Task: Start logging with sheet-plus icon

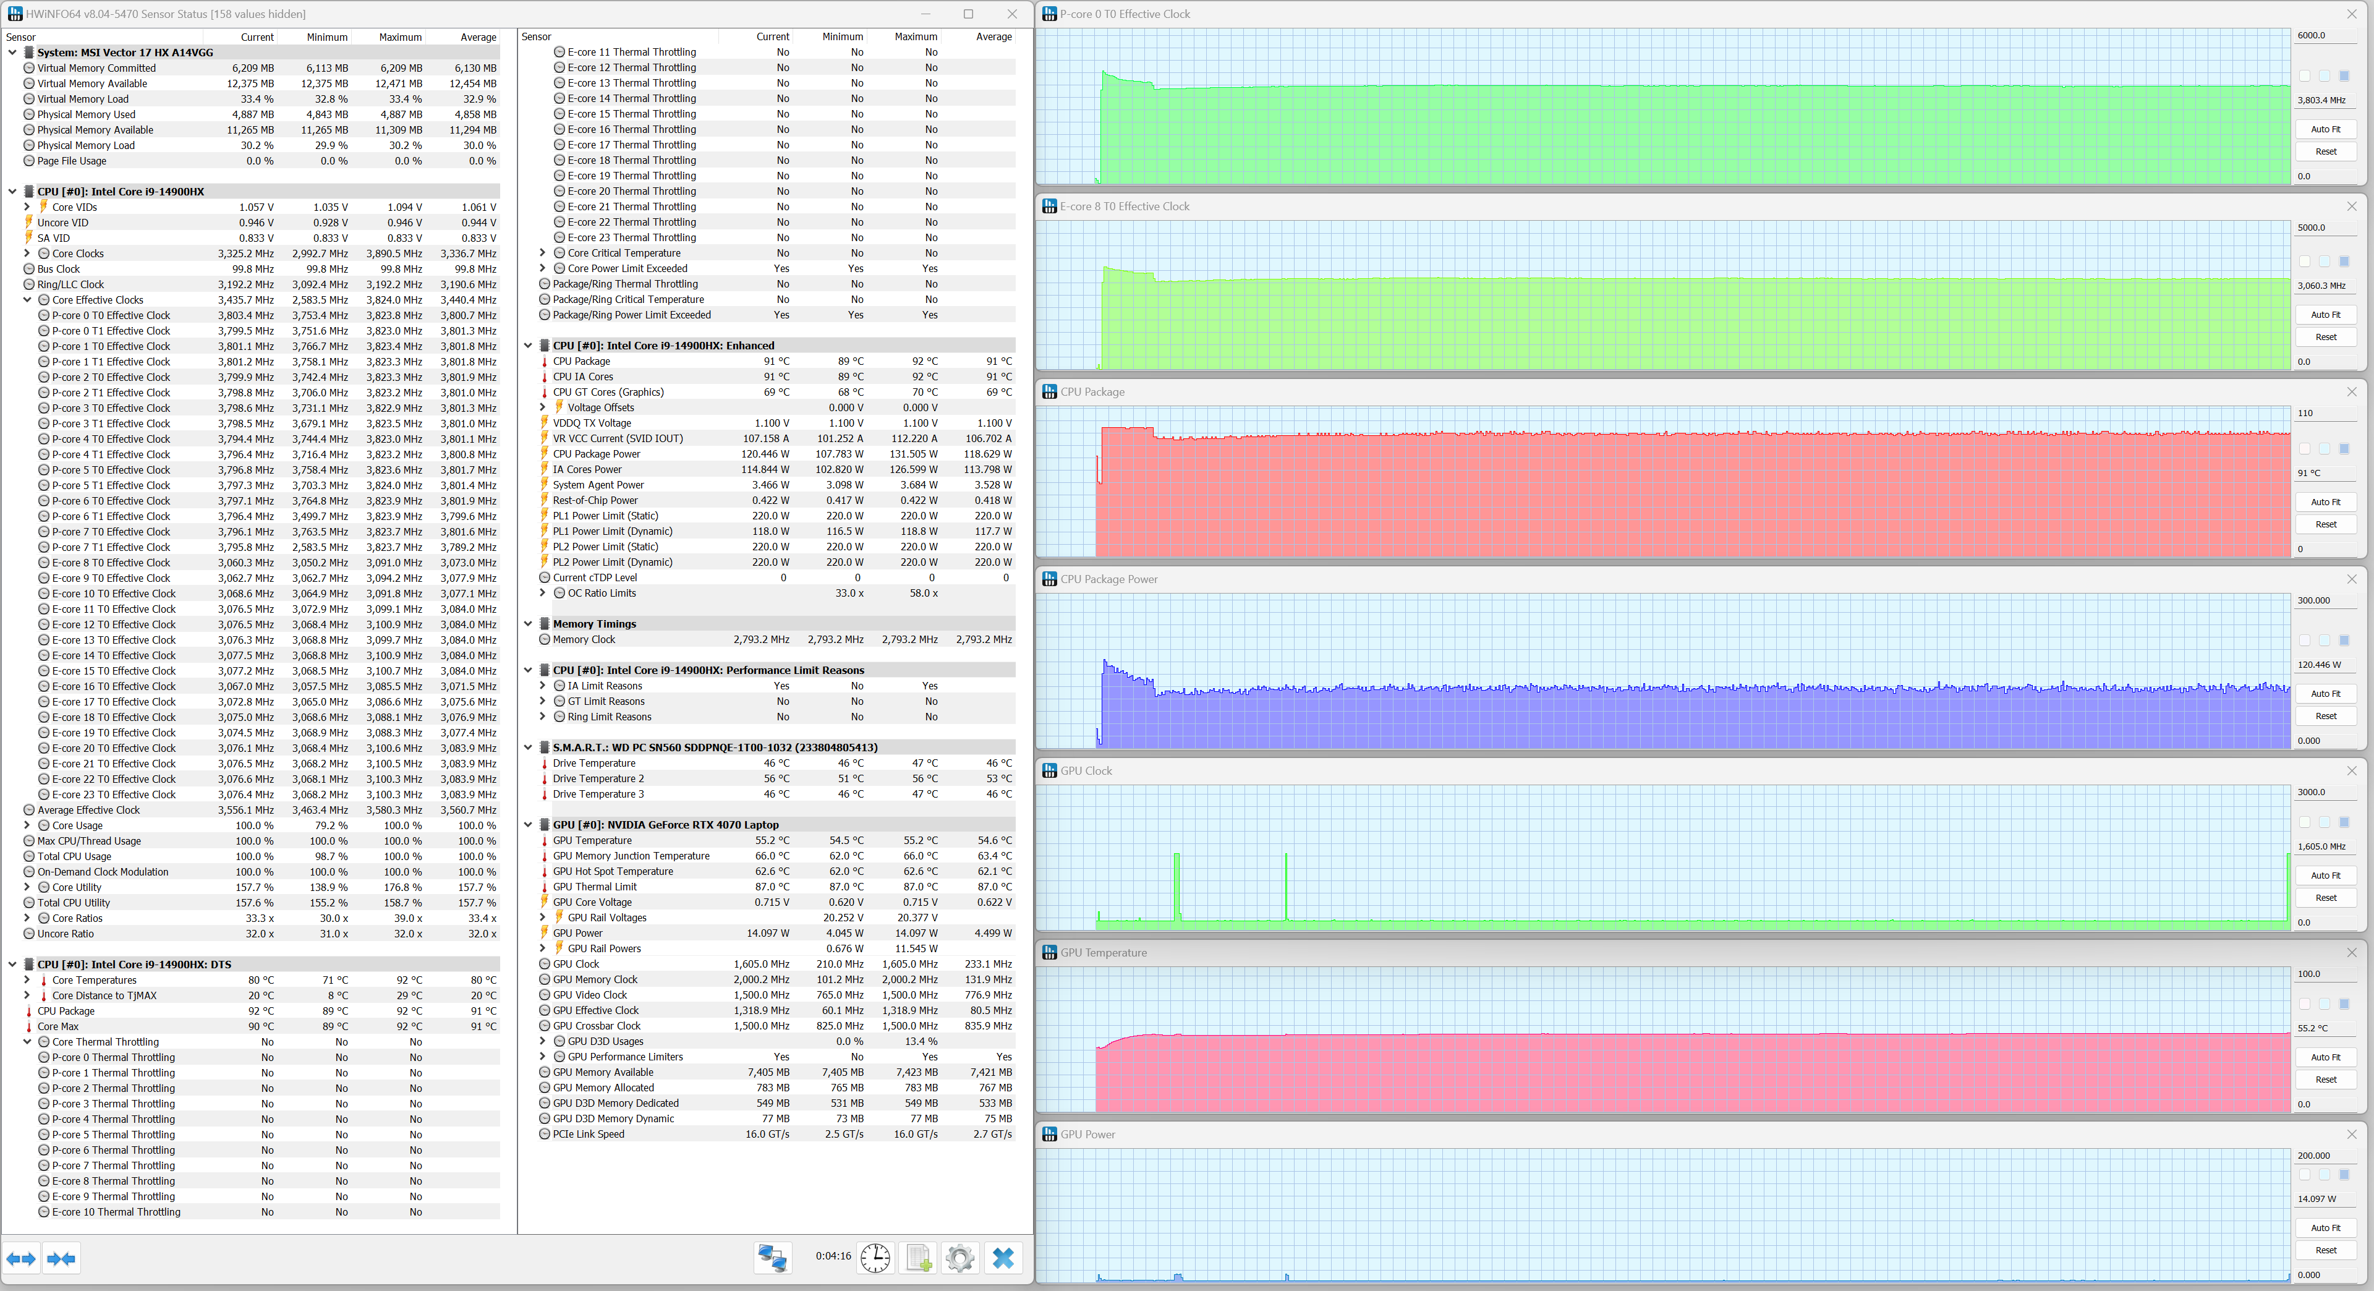Action: pyautogui.click(x=918, y=1257)
